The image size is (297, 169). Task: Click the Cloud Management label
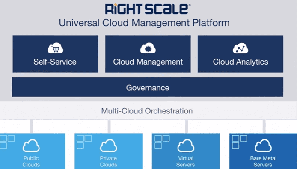coord(148,62)
